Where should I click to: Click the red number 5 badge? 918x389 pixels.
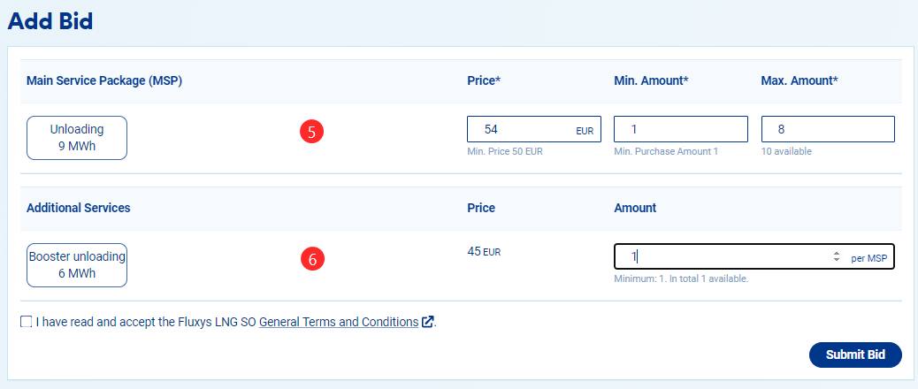(x=311, y=132)
